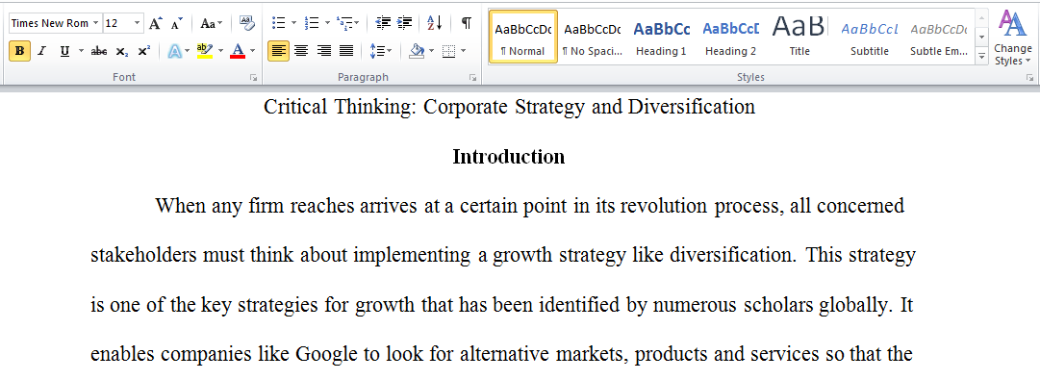Toggle Underline formatting
1040x380 pixels.
(x=64, y=51)
